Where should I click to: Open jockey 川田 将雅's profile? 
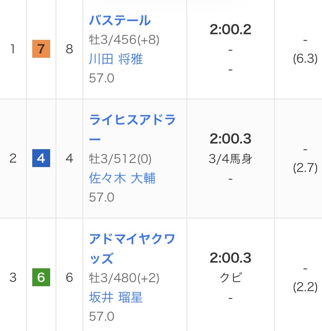pos(116,59)
